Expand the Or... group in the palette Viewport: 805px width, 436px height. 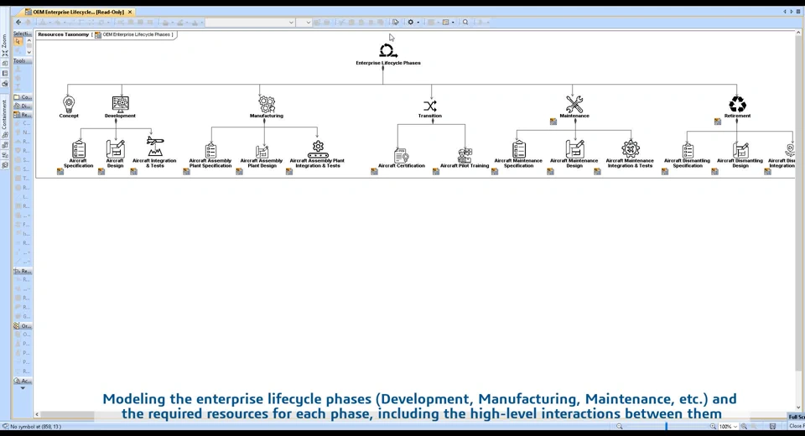click(23, 325)
